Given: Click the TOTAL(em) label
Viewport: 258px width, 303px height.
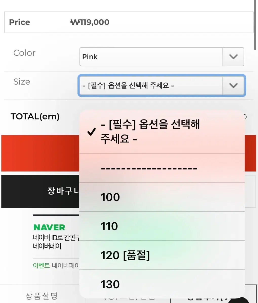Looking at the screenshot, I should (x=35, y=117).
